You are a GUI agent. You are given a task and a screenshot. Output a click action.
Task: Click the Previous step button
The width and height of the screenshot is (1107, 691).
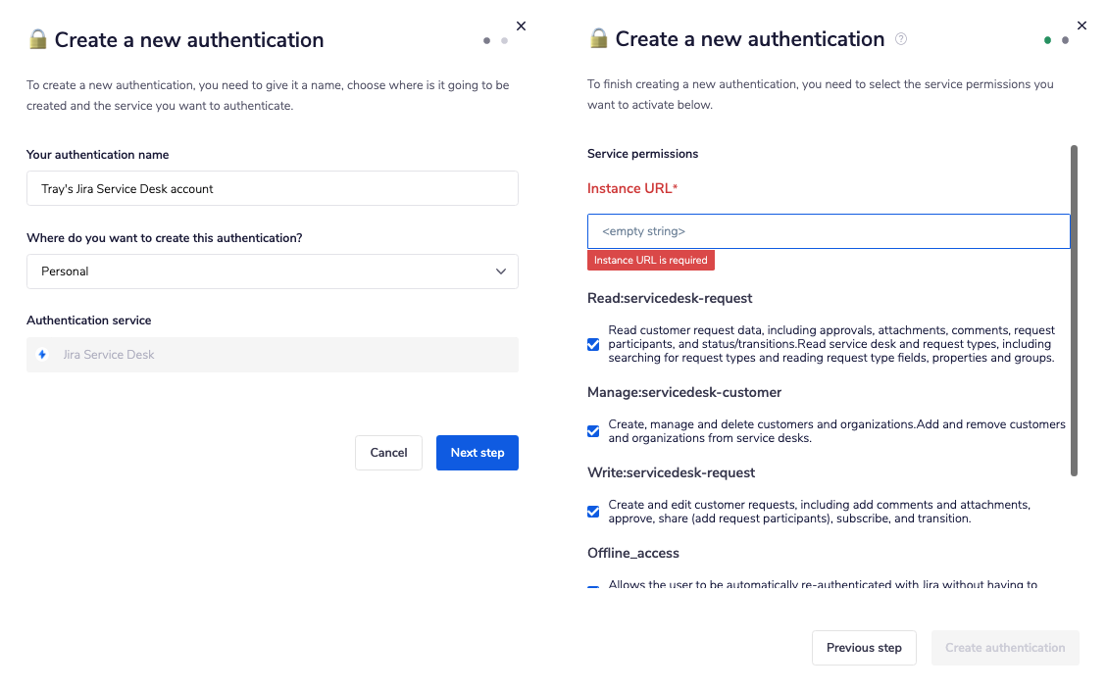coord(864,648)
